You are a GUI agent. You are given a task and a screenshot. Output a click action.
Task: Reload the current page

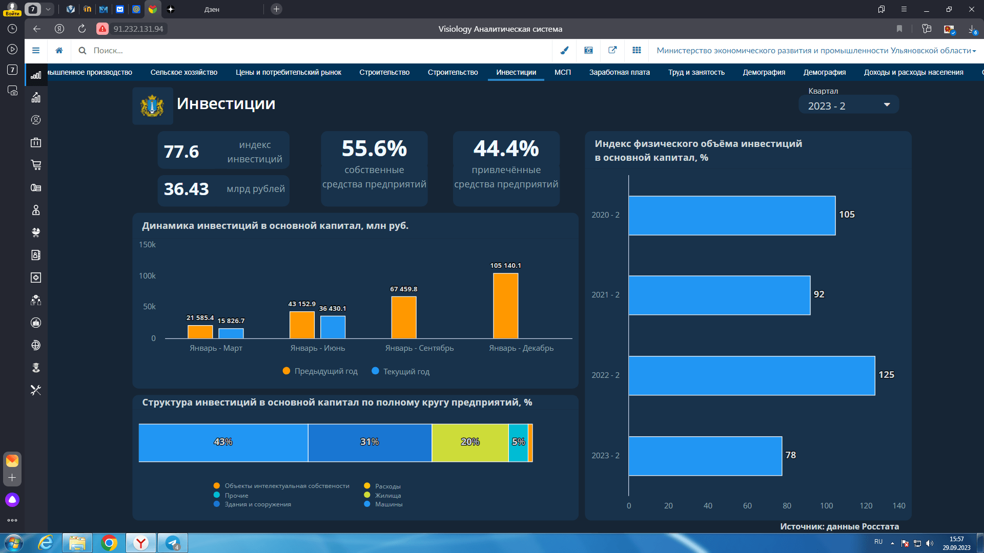(82, 29)
